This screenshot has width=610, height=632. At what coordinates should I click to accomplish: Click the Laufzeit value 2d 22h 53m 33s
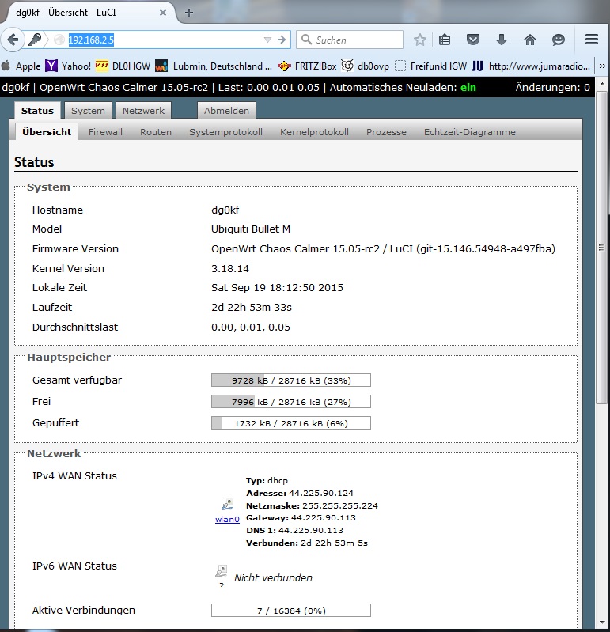coord(252,307)
